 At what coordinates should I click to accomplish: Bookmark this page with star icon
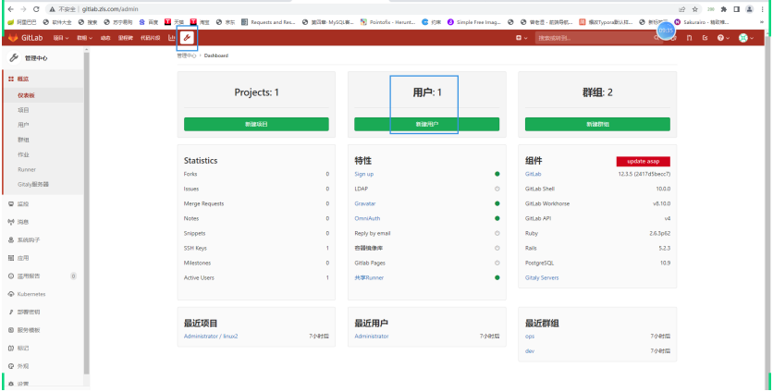695,9
